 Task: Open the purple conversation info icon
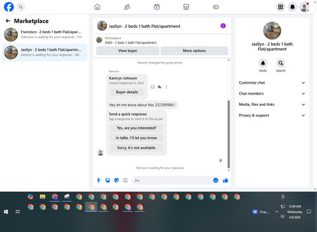(223, 26)
